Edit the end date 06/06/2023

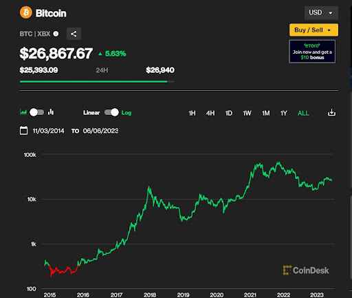100,131
